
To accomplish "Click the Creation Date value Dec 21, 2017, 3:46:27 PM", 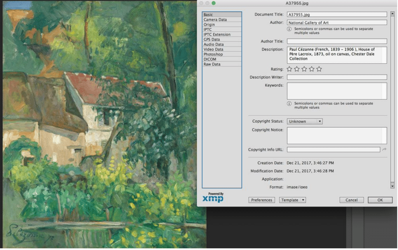I will tap(310, 163).
